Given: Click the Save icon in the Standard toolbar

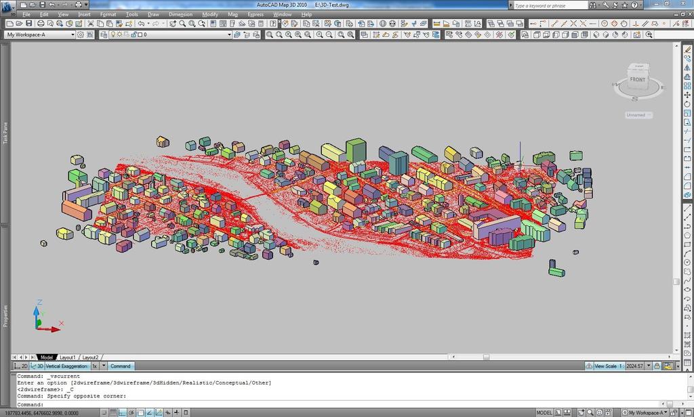Looking at the screenshot, I should (x=28, y=24).
